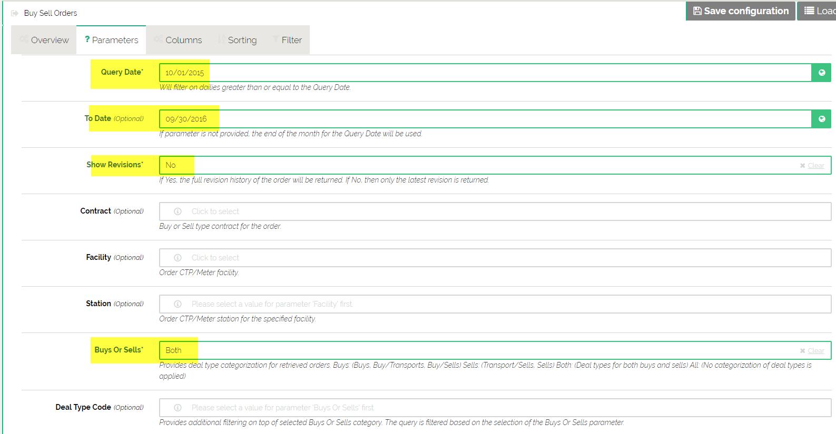This screenshot has width=836, height=434.
Task: Open the Show Revisions dropdown
Action: 474,165
